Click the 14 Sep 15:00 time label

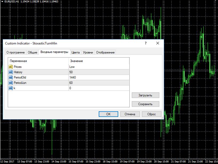[59, 162]
